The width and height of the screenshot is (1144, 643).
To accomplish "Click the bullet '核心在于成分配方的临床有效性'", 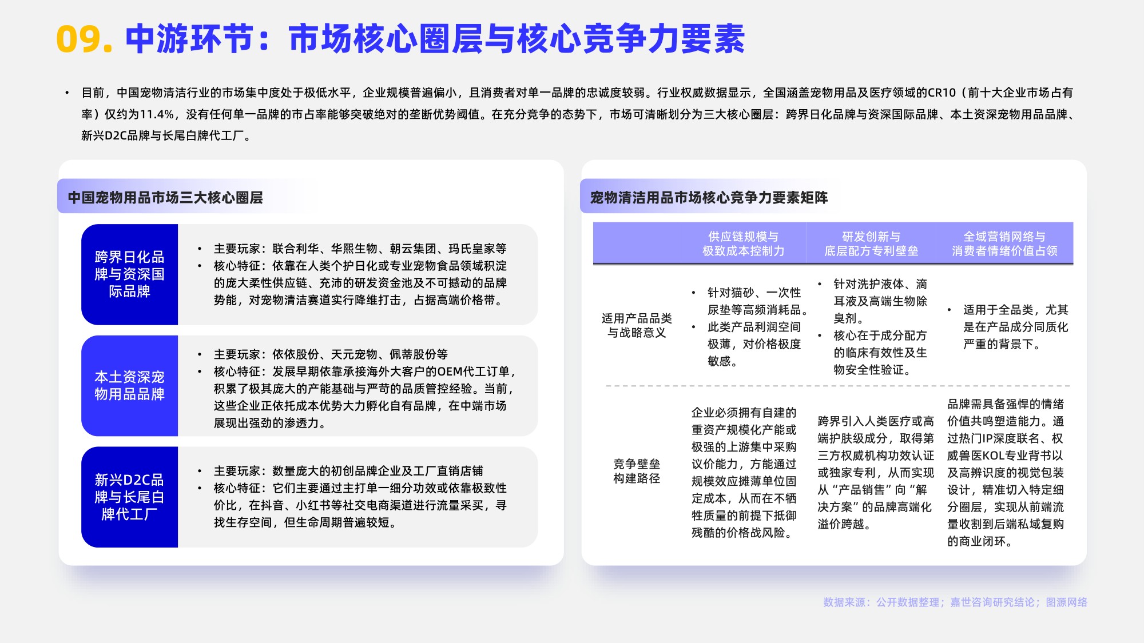I will pyautogui.click(x=880, y=353).
